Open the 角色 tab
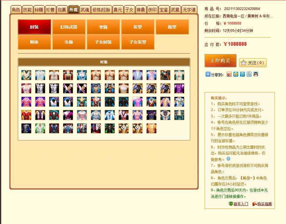The width and height of the screenshot is (286, 224). 16,9
